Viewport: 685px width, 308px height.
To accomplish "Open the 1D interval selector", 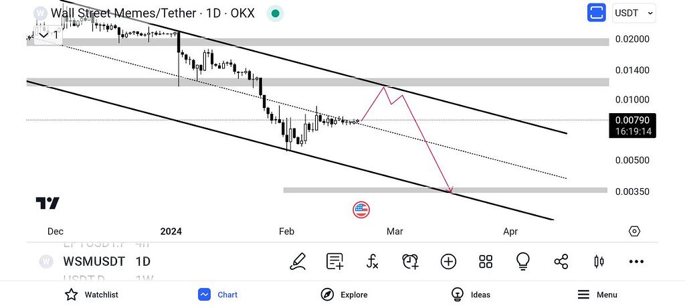I will (142, 262).
